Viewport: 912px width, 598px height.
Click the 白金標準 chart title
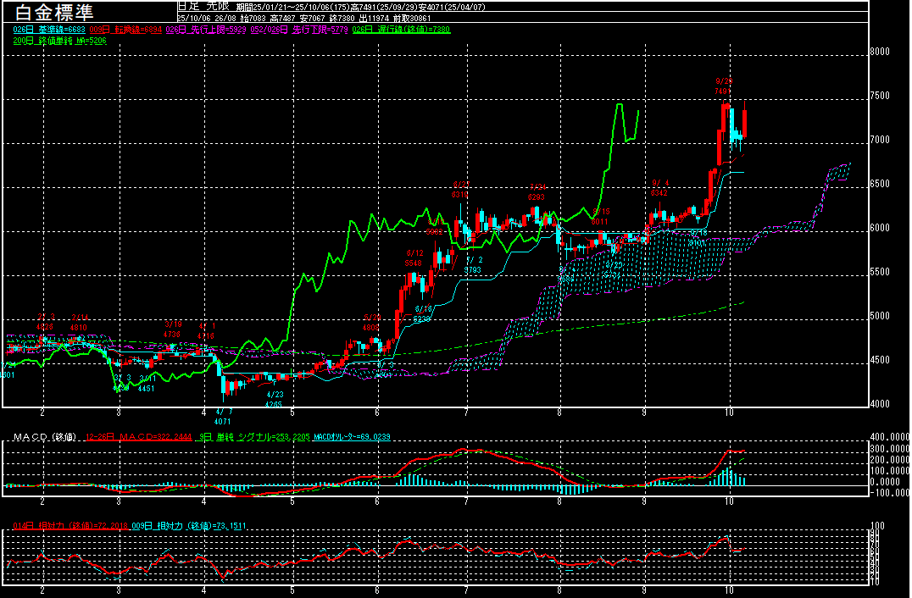(49, 12)
